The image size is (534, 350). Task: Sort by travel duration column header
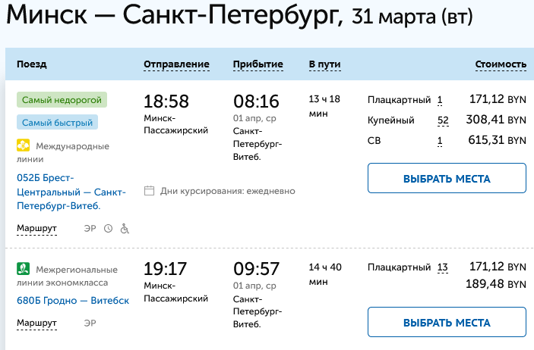[x=322, y=64]
